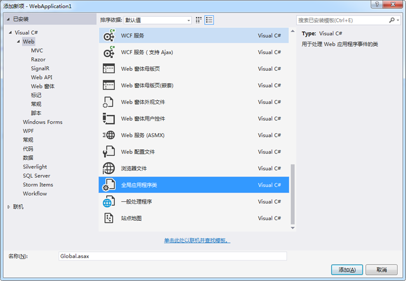The height and width of the screenshot is (281, 406).
Task: Select 代码 category
Action: [x=28, y=149]
